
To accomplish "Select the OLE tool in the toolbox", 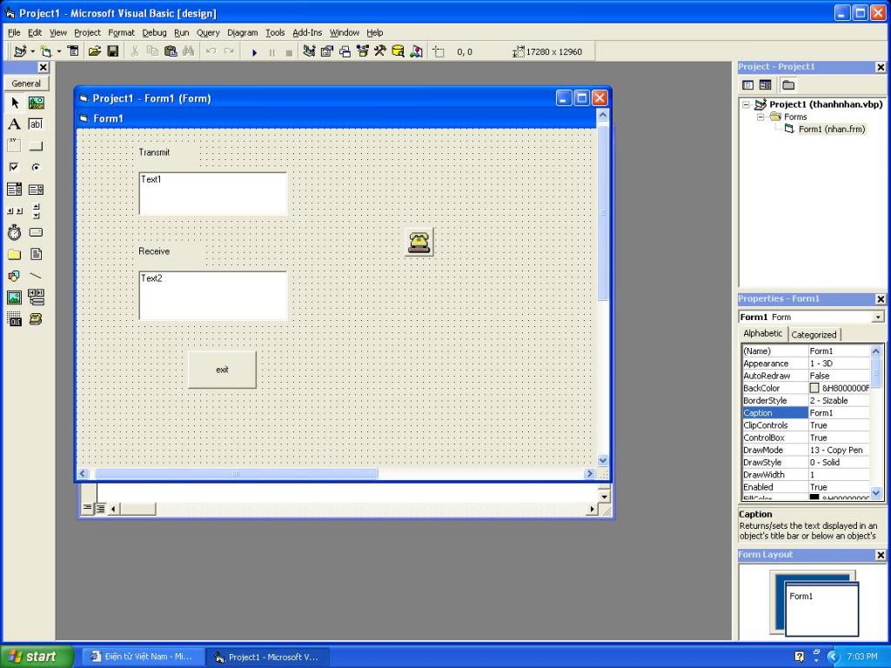I will pos(15,319).
